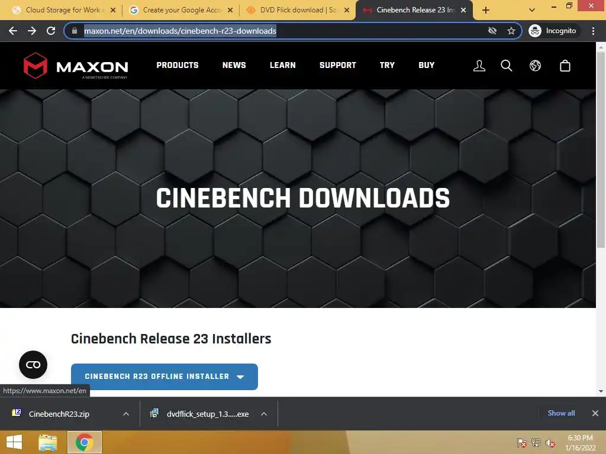This screenshot has width=606, height=454.
Task: Open the globe language selector icon
Action: (535, 66)
